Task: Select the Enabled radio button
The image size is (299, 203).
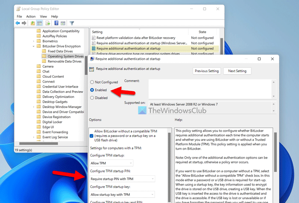Action: pyautogui.click(x=92, y=90)
